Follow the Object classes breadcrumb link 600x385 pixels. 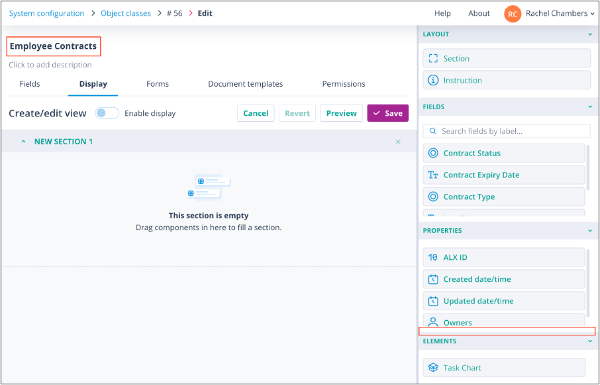coord(126,13)
